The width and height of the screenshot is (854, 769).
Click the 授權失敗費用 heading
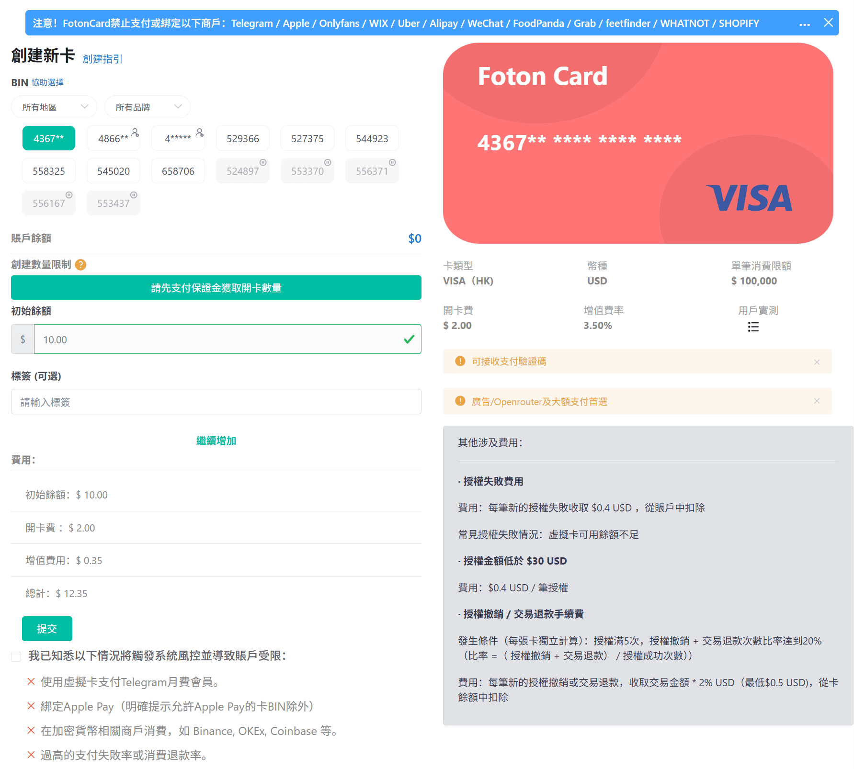[493, 481]
